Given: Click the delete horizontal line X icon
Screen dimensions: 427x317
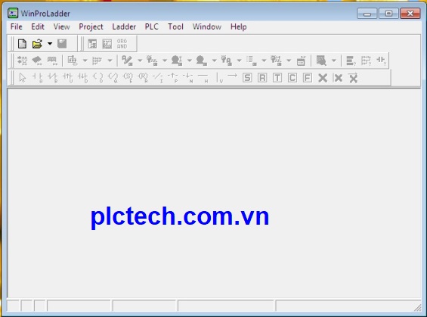Looking at the screenshot, I should pos(353,78).
